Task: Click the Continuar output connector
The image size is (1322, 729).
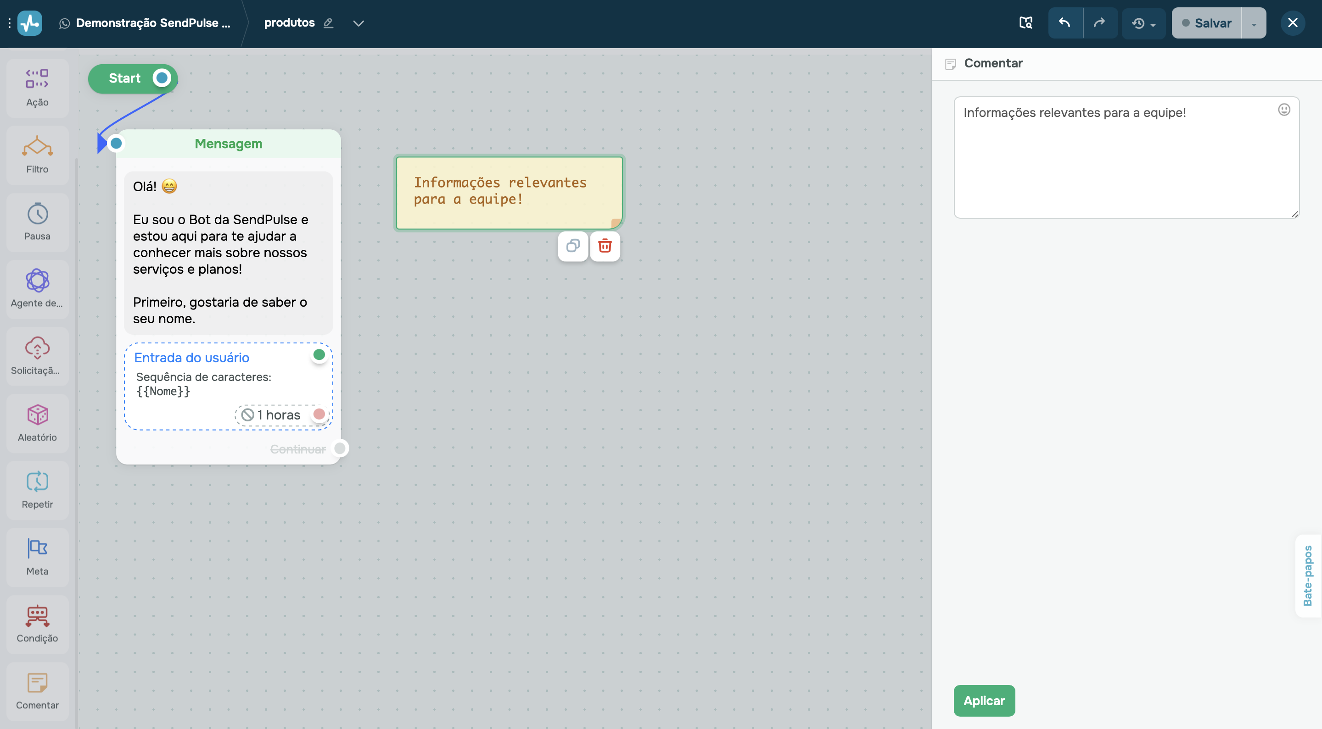Action: 340,448
